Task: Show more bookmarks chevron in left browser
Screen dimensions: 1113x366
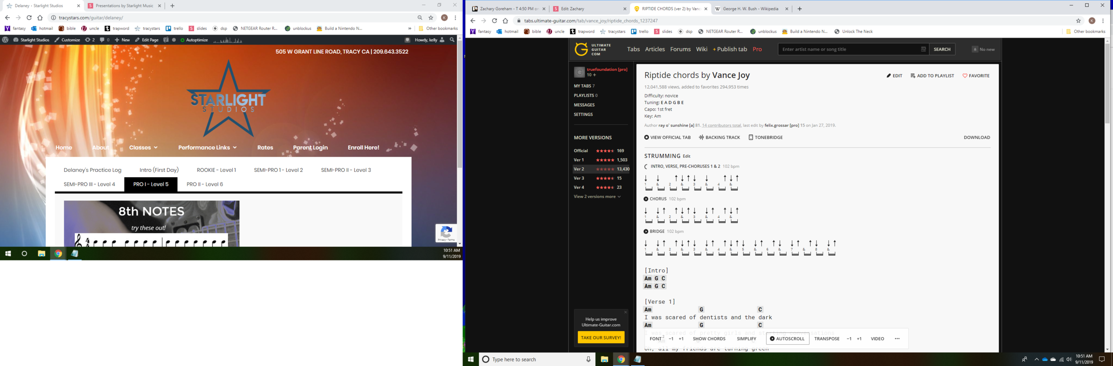Action: (410, 28)
